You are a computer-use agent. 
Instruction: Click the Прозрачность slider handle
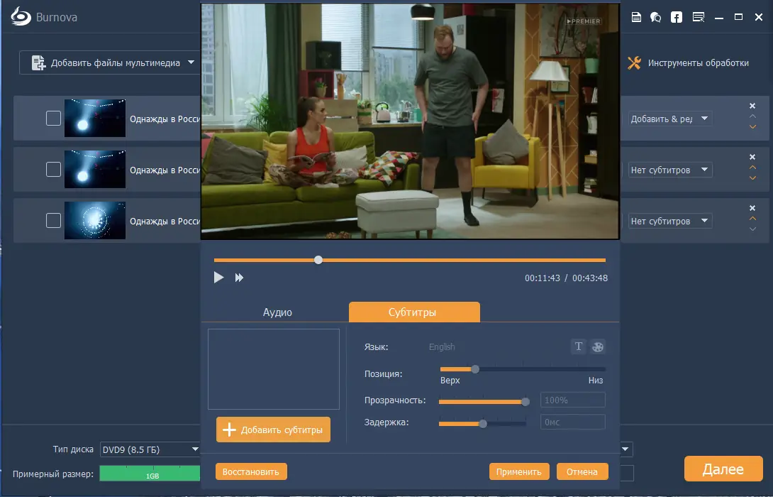coord(525,402)
